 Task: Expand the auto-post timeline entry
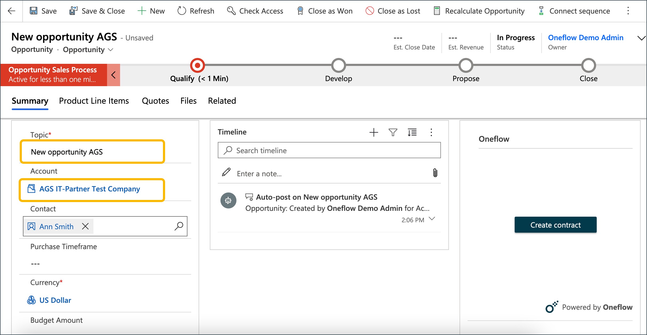[432, 219]
